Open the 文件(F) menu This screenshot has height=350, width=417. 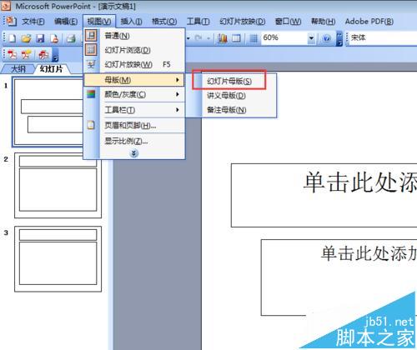[x=33, y=22]
